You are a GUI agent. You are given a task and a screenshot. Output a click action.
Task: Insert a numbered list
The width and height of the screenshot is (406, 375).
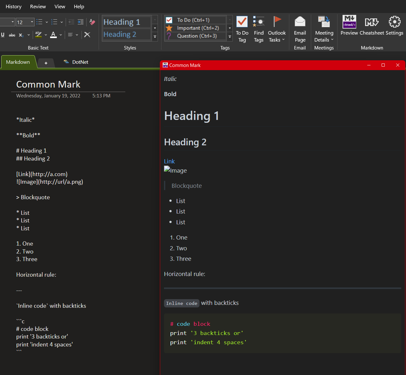[x=55, y=22]
